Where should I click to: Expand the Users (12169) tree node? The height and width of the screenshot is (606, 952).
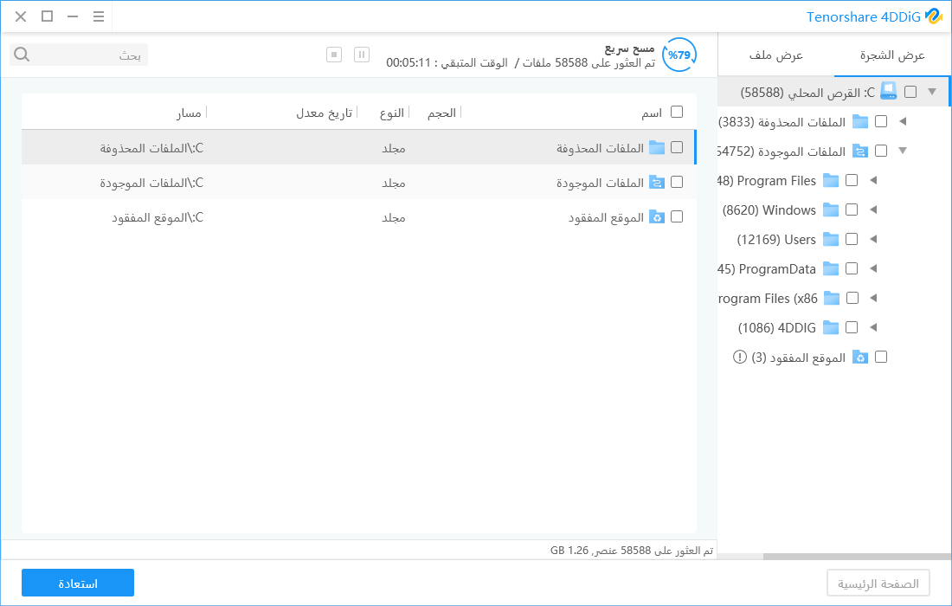874,239
